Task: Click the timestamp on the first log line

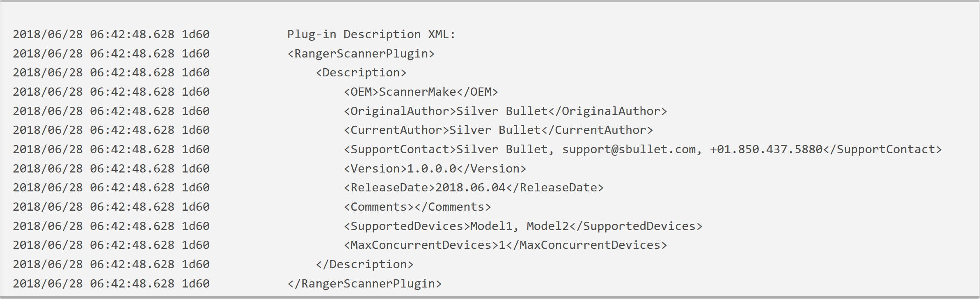Action: (94, 34)
